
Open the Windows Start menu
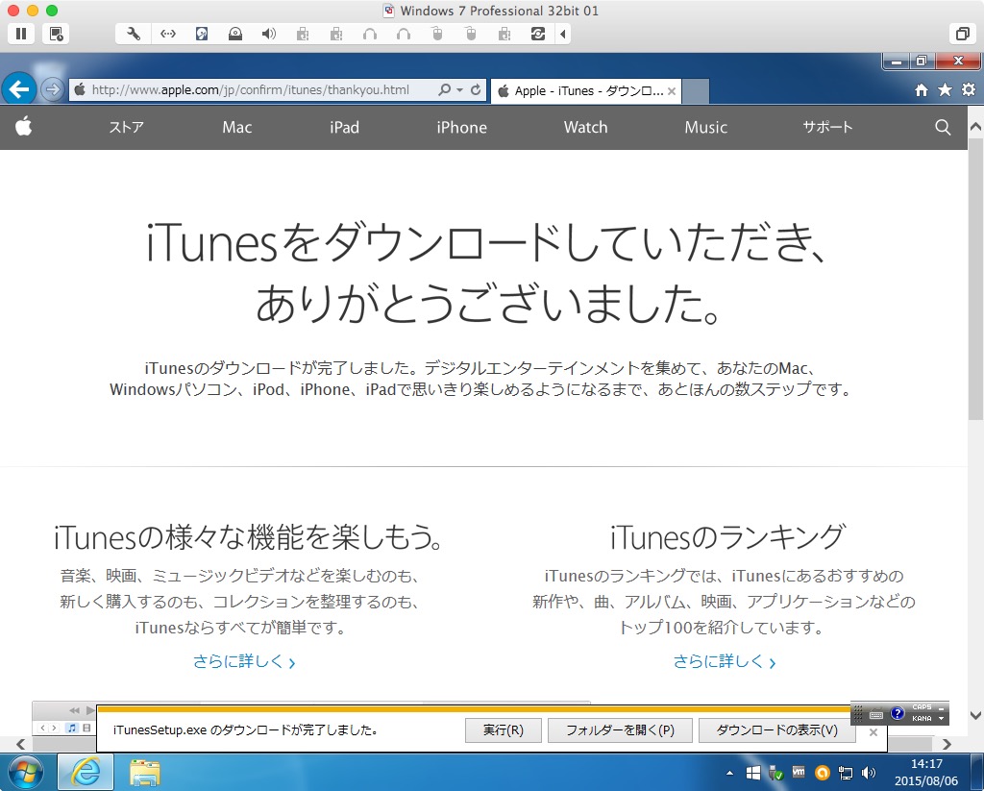(25, 772)
